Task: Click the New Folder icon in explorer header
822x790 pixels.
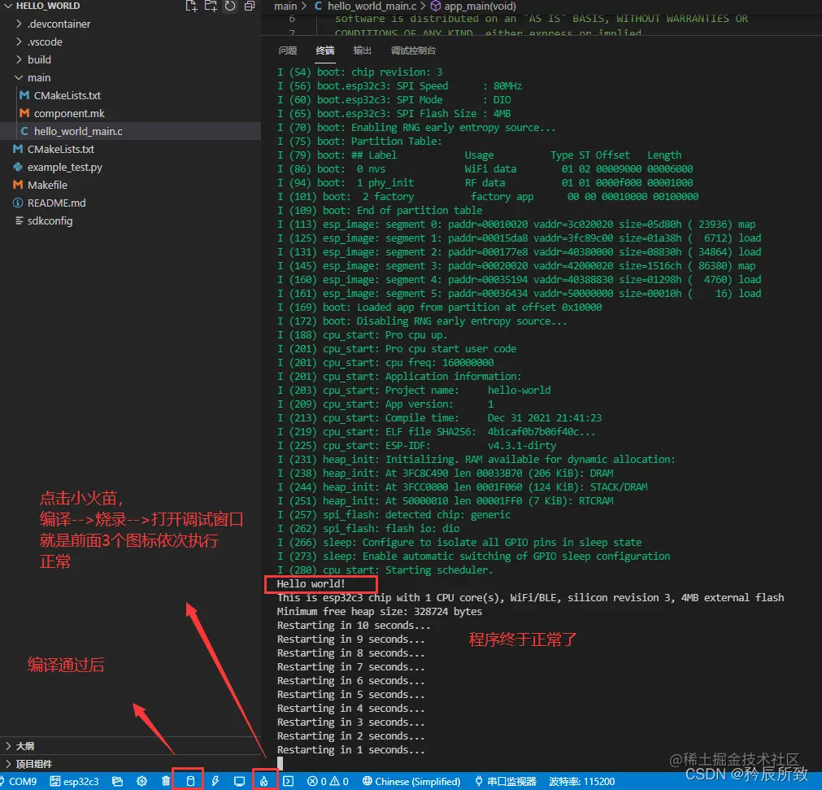Action: (x=211, y=7)
